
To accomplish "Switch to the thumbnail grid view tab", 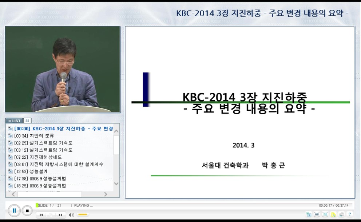I will coord(28,120).
